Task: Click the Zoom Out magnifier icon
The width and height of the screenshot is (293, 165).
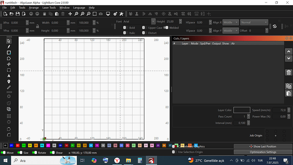Action: coord(89,14)
